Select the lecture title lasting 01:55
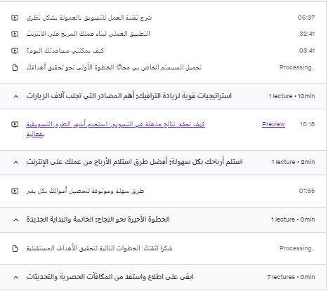Image resolution: width=328 pixels, height=291 pixels. pos(85,191)
